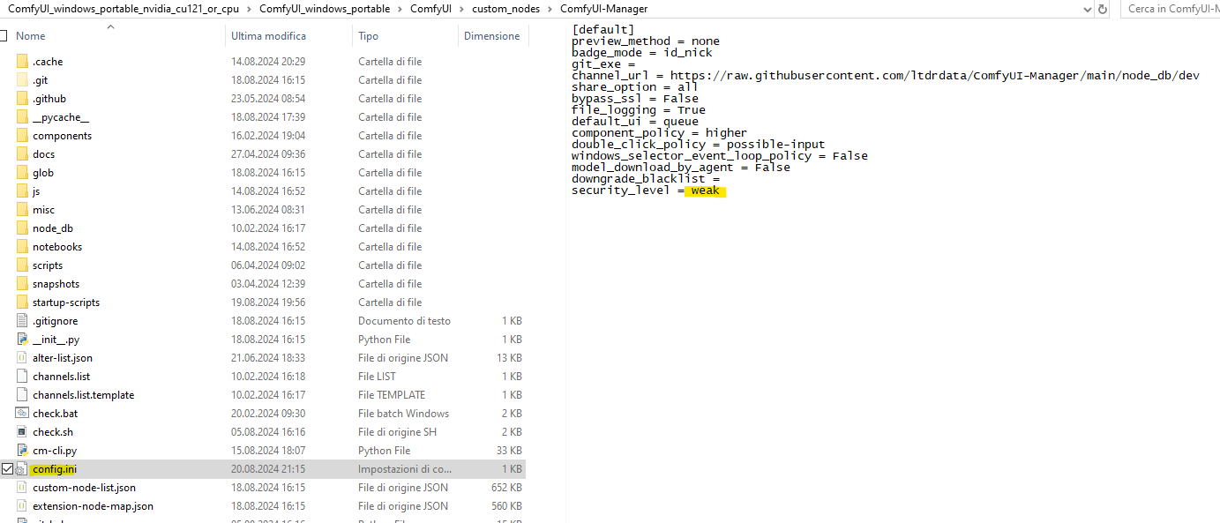
Task: Click the 'Impostazioni di co...' type cell
Action: [x=405, y=469]
